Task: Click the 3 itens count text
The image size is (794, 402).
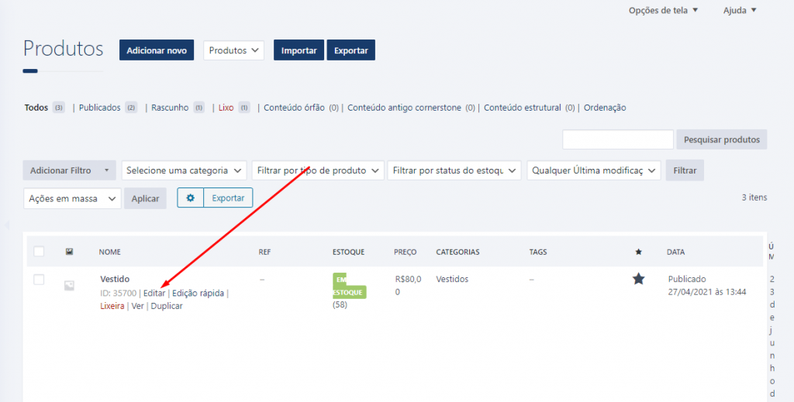Action: point(754,198)
